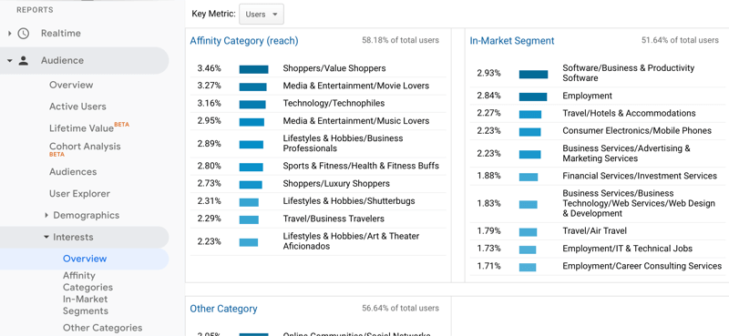Image resolution: width=729 pixels, height=336 pixels.
Task: Select Other Categories in sidebar
Action: tap(102, 328)
